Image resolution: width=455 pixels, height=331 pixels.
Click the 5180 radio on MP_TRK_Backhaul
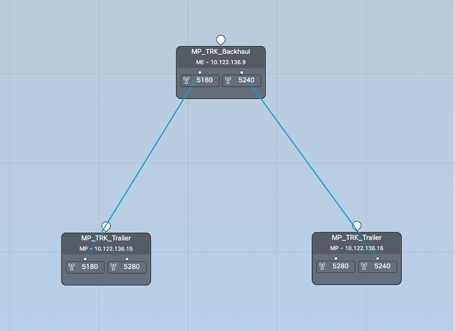pyautogui.click(x=200, y=81)
